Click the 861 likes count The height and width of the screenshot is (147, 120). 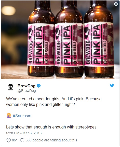coord(15,140)
